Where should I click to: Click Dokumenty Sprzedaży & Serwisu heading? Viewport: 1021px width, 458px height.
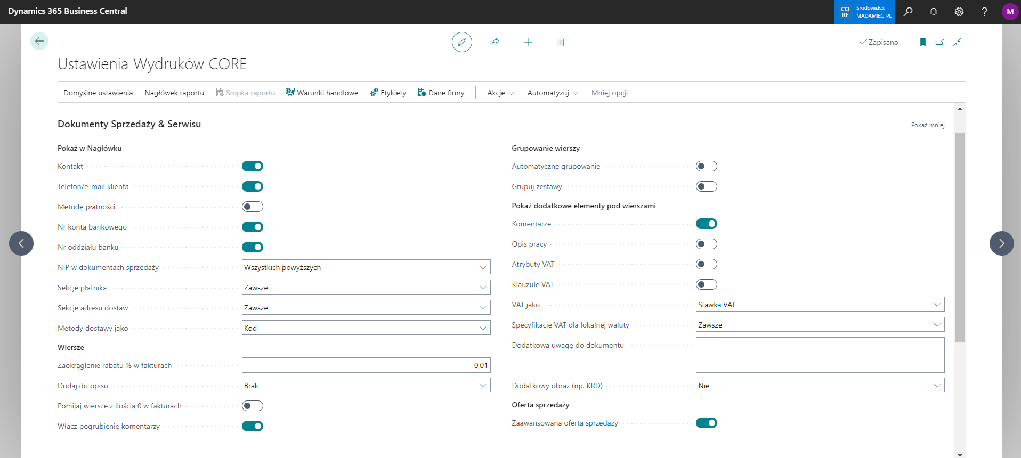[x=129, y=124]
